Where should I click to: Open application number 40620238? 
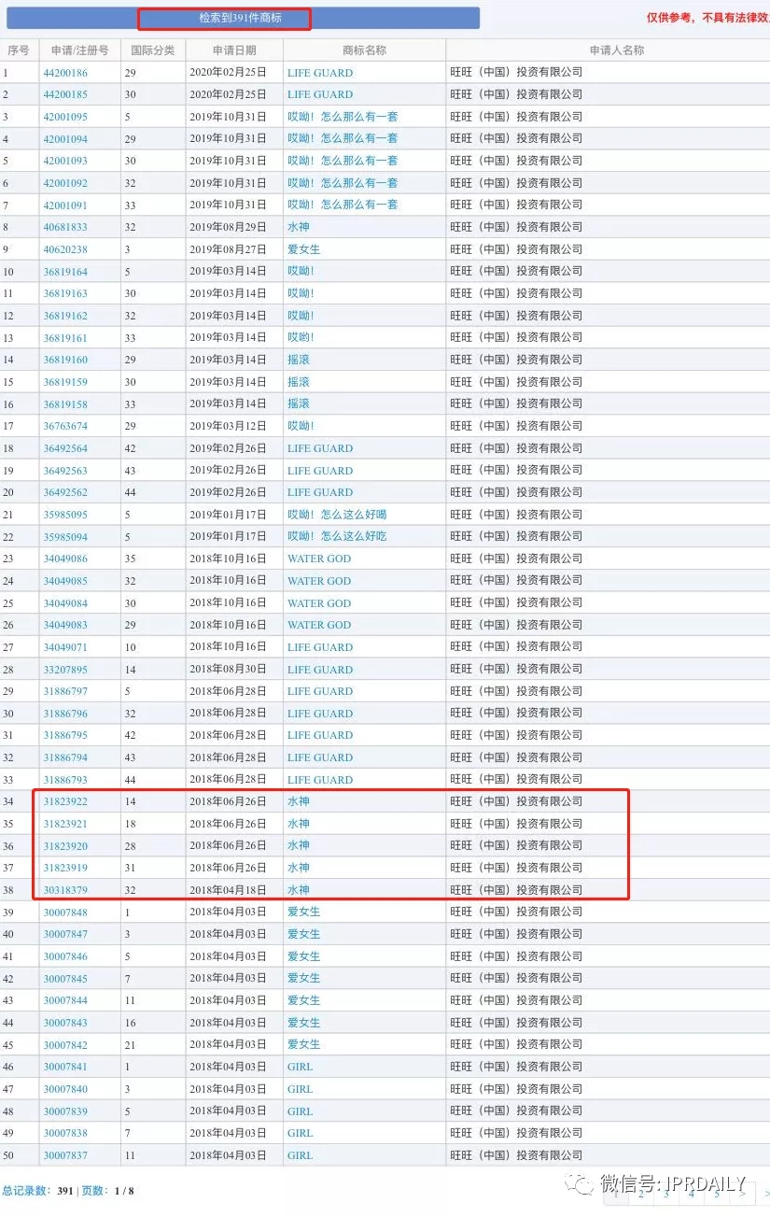[x=65, y=249]
